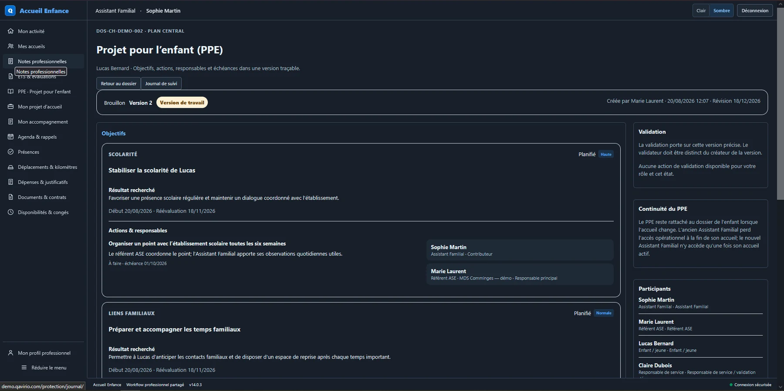Click Marie Laurent responsable principal card
This screenshot has width=784, height=391.
coord(520,274)
